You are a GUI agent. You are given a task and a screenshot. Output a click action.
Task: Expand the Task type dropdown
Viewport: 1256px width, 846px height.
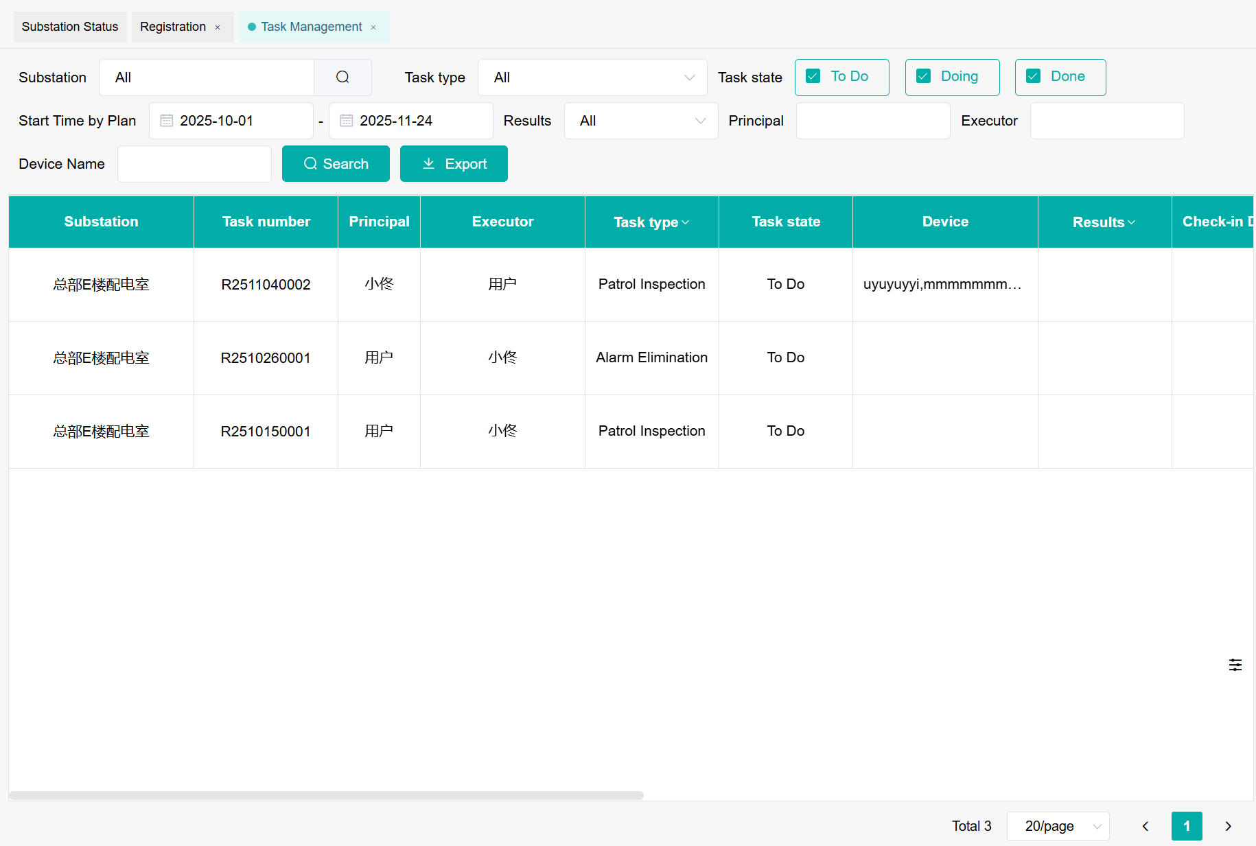click(592, 78)
